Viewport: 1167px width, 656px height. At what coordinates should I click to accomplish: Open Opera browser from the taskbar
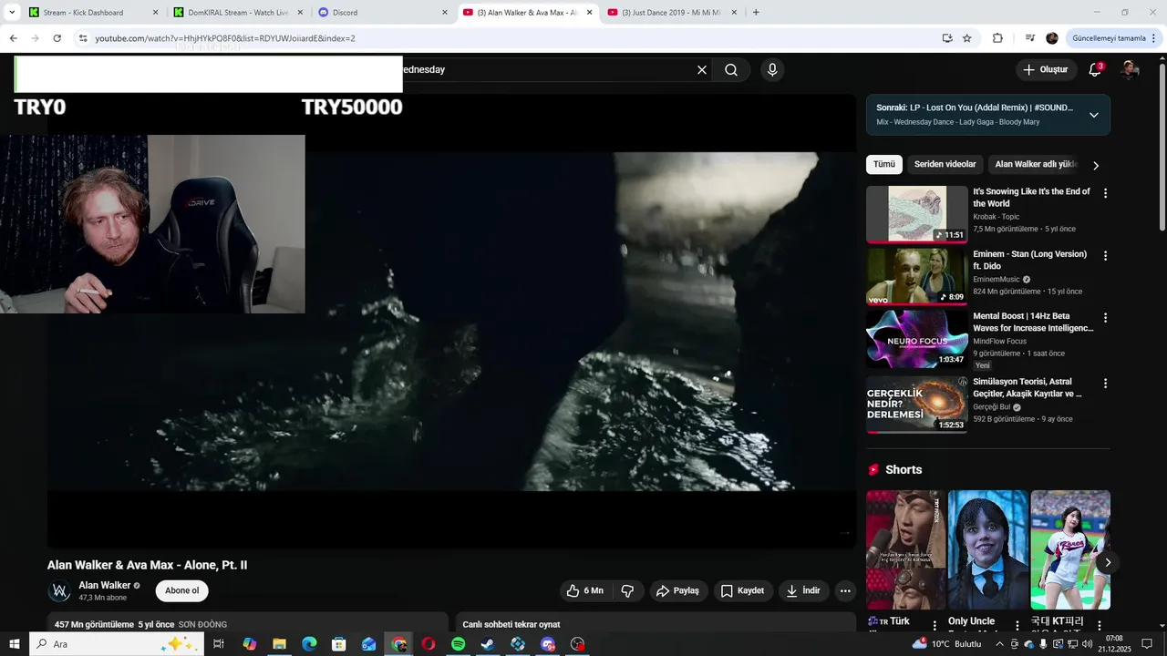pos(428,644)
